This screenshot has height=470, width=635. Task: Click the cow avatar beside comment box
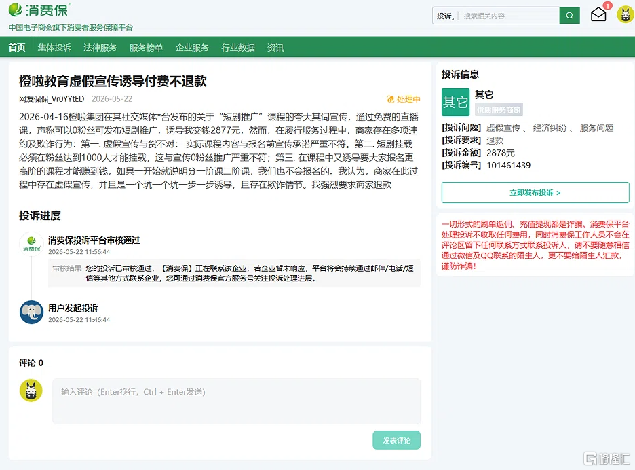31,391
